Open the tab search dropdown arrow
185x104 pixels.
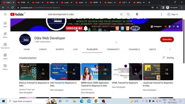tap(162, 2)
